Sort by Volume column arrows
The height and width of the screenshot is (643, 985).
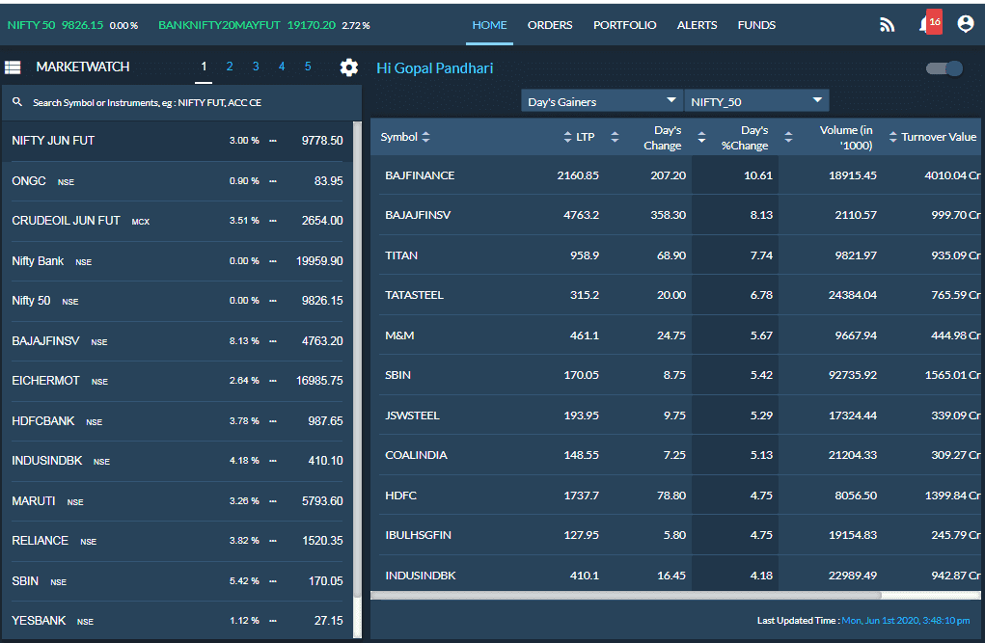coord(788,137)
